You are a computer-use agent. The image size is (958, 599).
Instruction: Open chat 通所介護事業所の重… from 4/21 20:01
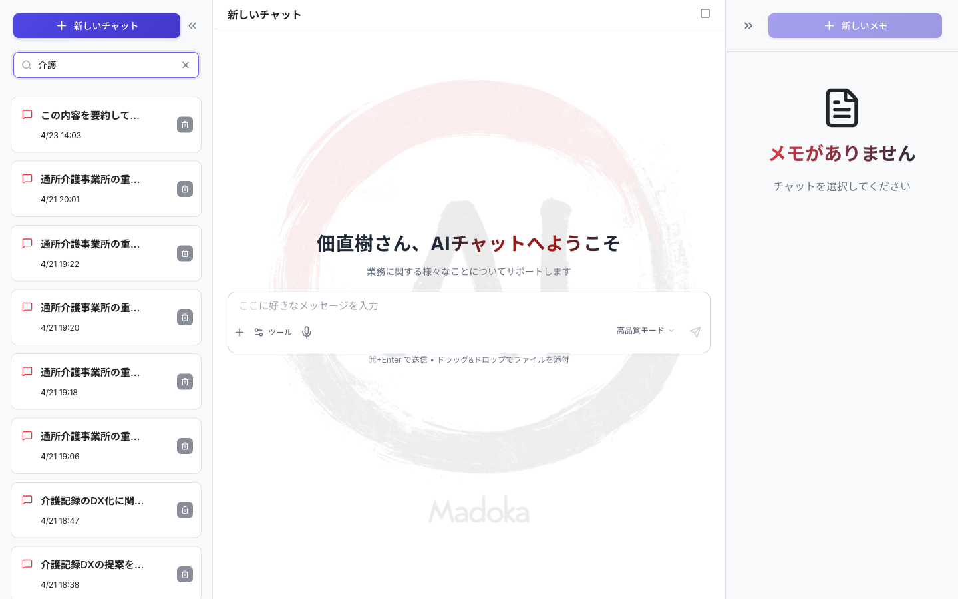click(x=106, y=189)
